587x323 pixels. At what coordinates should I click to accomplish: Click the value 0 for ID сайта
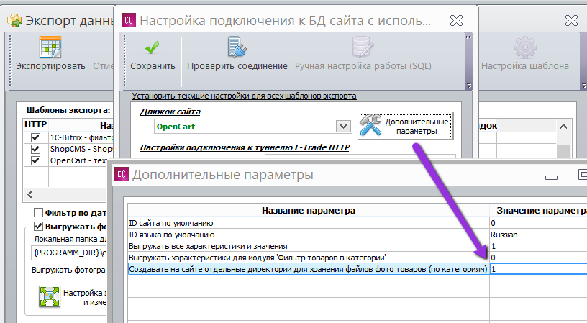click(538, 223)
